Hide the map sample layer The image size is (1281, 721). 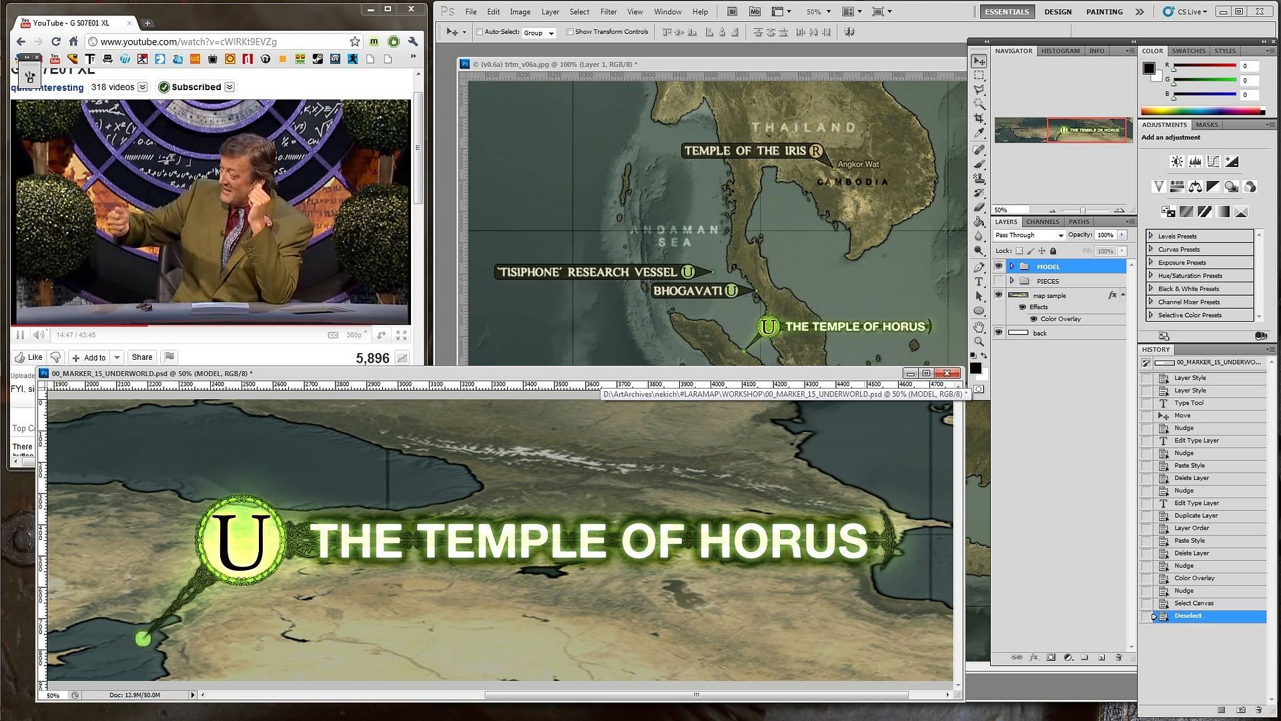click(999, 295)
